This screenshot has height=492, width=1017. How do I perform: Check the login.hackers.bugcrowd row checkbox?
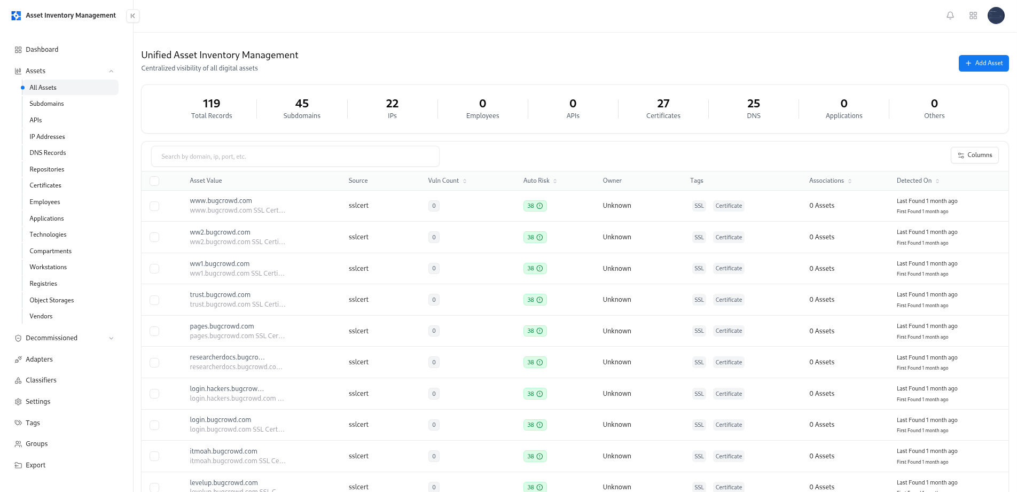154,394
